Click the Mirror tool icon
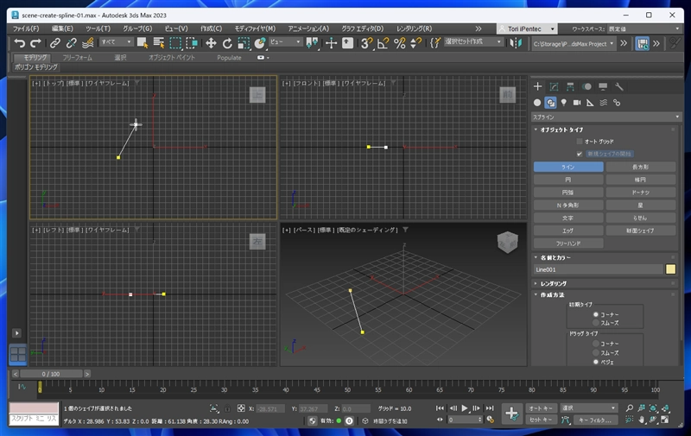 pos(516,42)
